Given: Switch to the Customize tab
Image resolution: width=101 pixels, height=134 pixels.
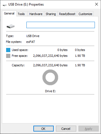Looking at the screenshot, I should pyautogui.click(x=85, y=14).
